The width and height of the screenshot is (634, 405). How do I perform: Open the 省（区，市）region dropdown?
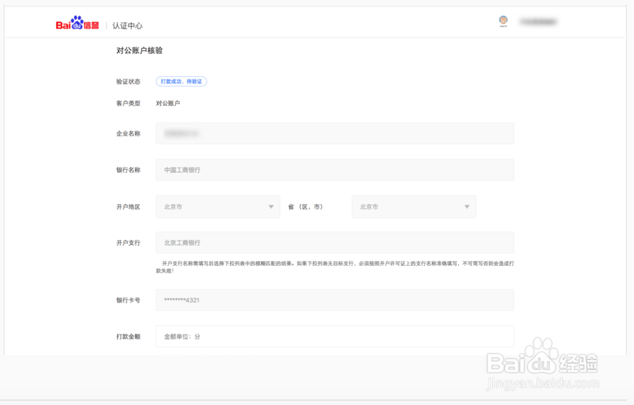pyautogui.click(x=412, y=206)
